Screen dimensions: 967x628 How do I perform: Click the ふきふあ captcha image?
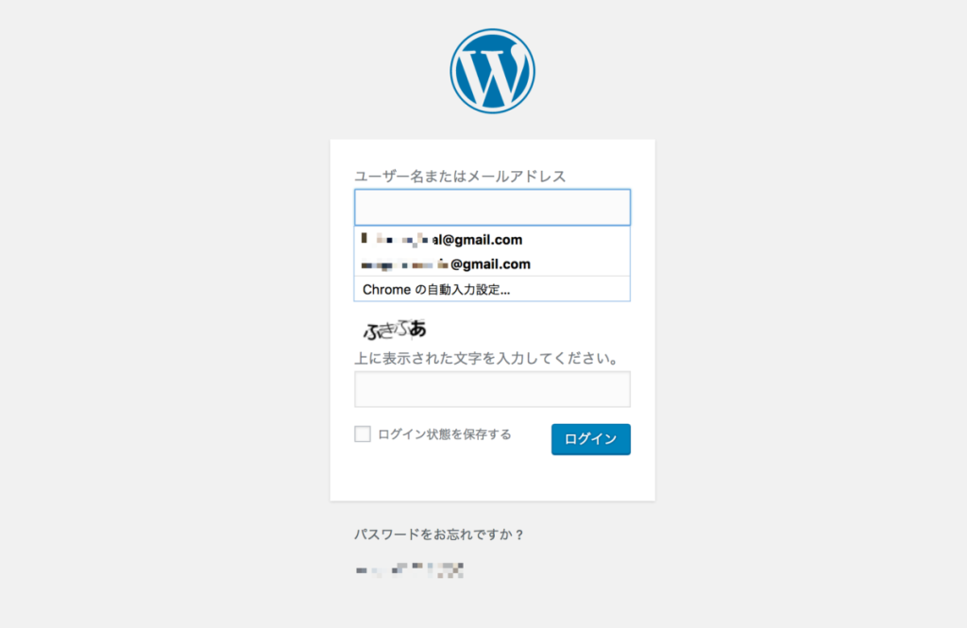[395, 330]
